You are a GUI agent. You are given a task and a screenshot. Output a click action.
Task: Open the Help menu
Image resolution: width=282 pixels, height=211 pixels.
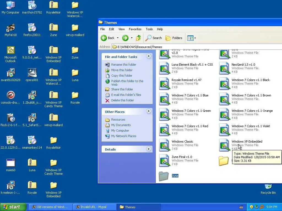click(x=160, y=29)
